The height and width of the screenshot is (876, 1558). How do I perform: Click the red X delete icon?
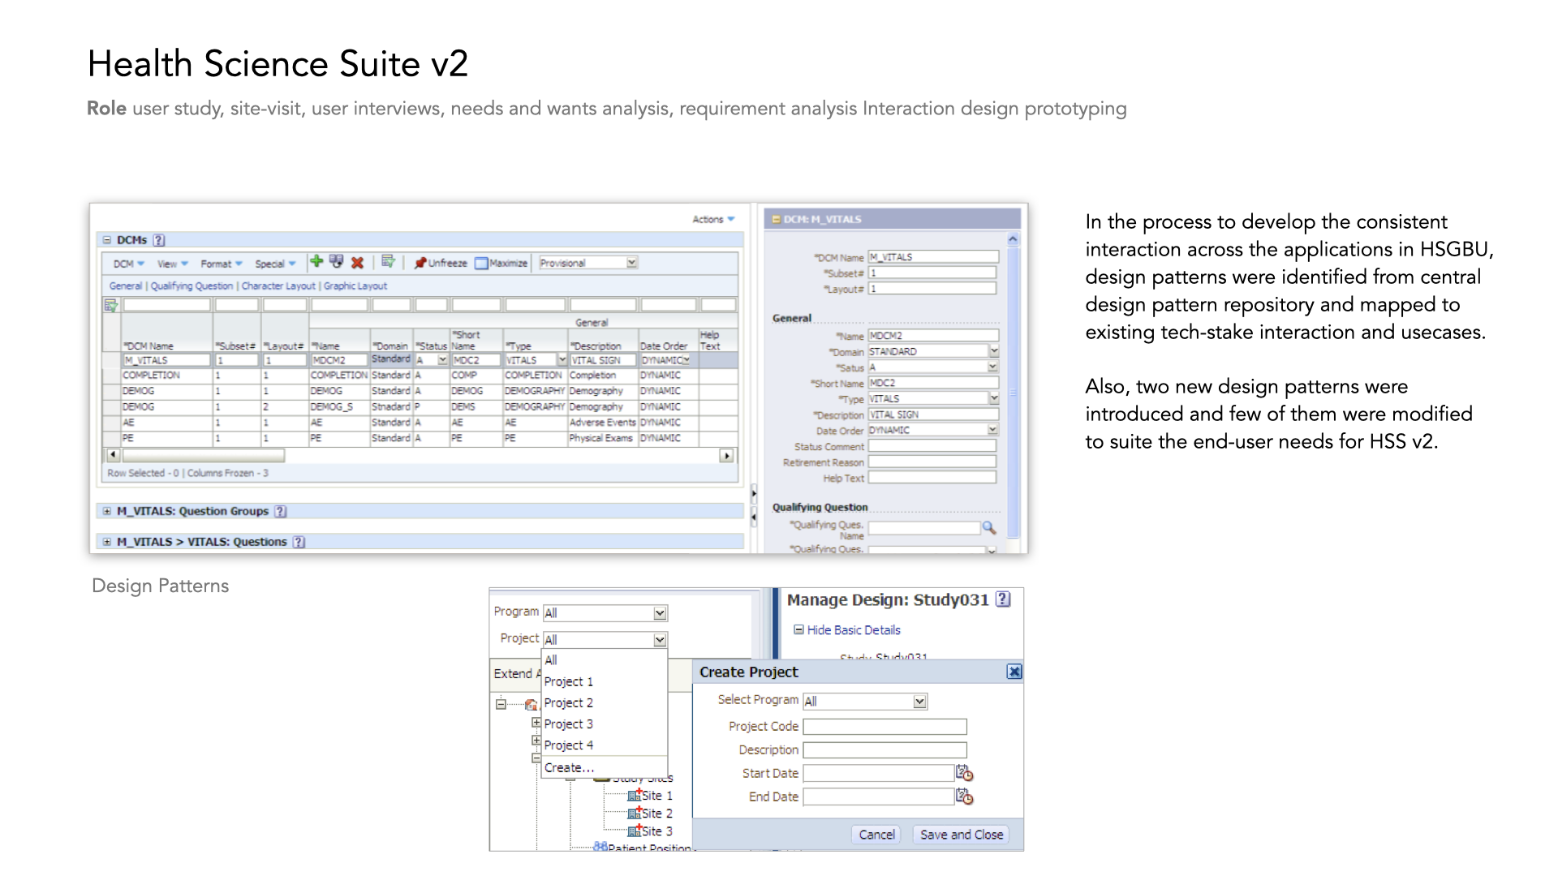tap(357, 263)
